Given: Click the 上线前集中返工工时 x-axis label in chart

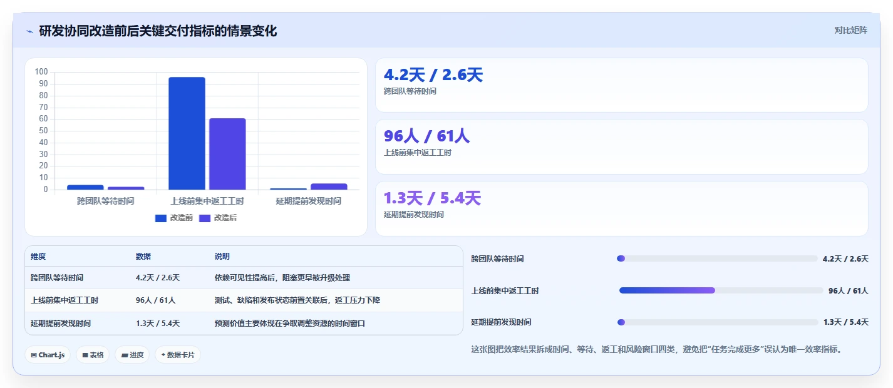Looking at the screenshot, I should click(207, 201).
